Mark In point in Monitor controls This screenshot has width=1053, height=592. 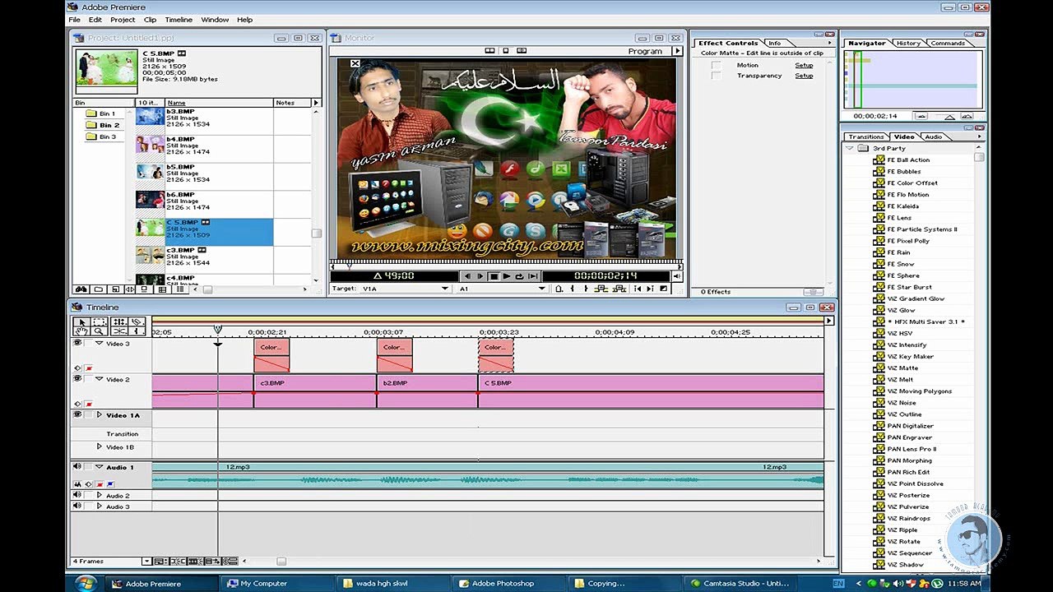click(573, 289)
